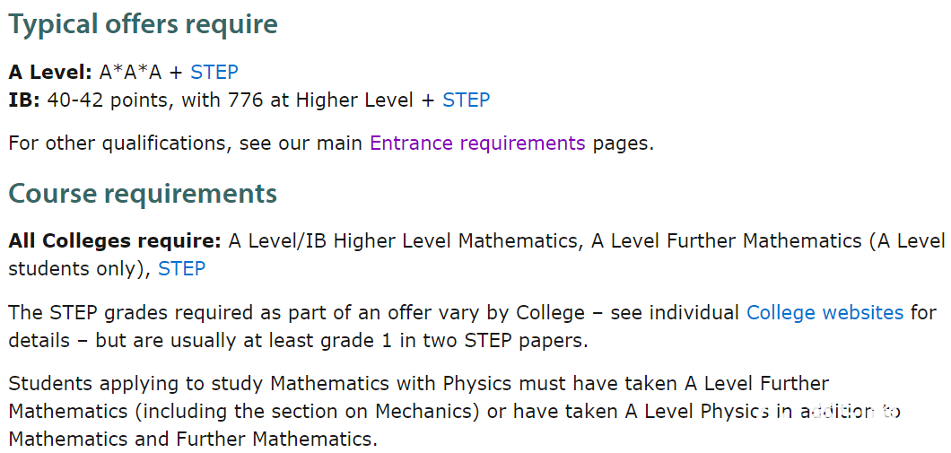
Task: Click the '(including the section on Mechanics)' text
Action: tap(305, 412)
